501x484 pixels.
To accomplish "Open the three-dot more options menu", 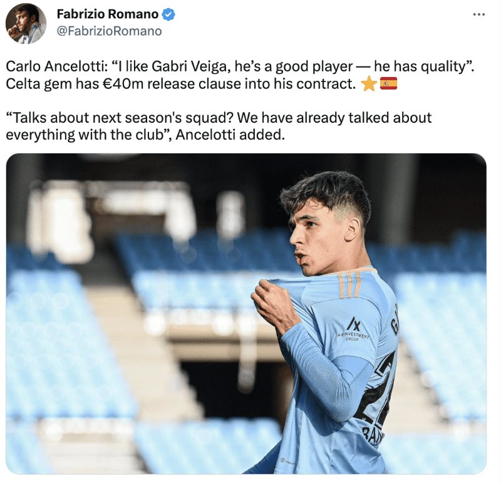I will [x=478, y=14].
